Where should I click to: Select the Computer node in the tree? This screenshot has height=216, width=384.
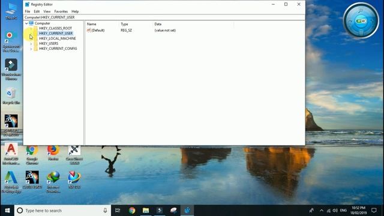[42, 23]
